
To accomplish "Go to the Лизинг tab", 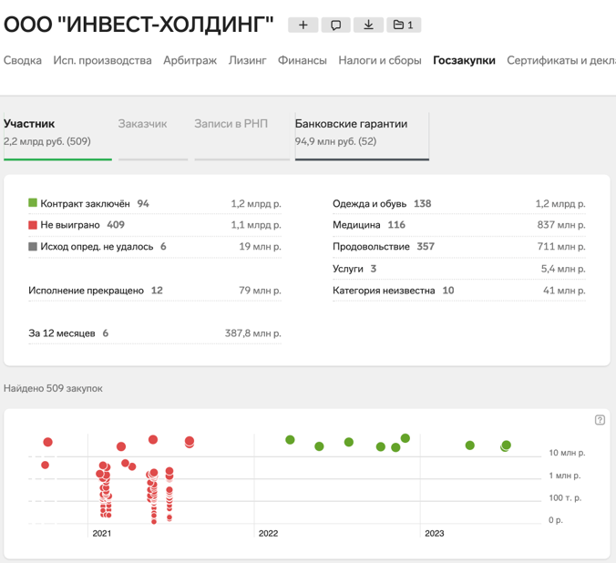I will (247, 60).
